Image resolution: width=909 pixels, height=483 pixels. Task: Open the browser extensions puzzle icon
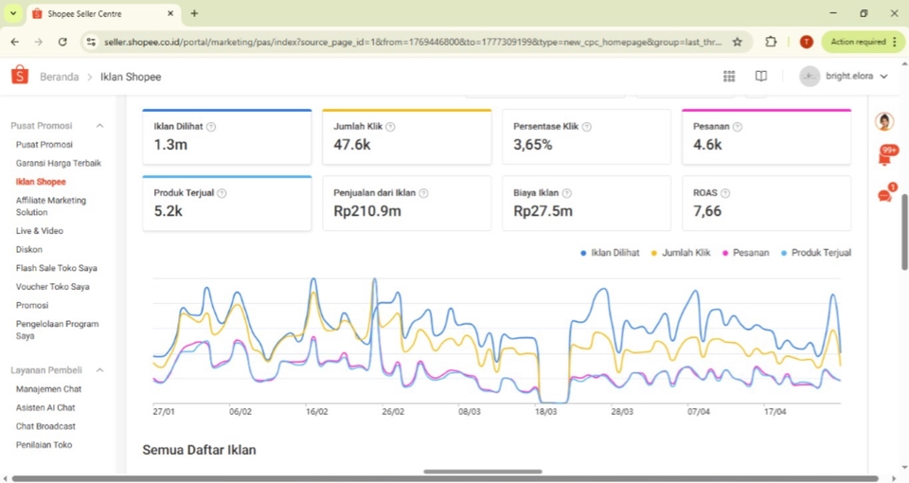coord(771,42)
